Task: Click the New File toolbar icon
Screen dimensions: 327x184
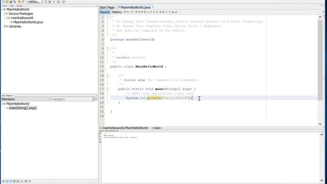Action: [4, 2]
